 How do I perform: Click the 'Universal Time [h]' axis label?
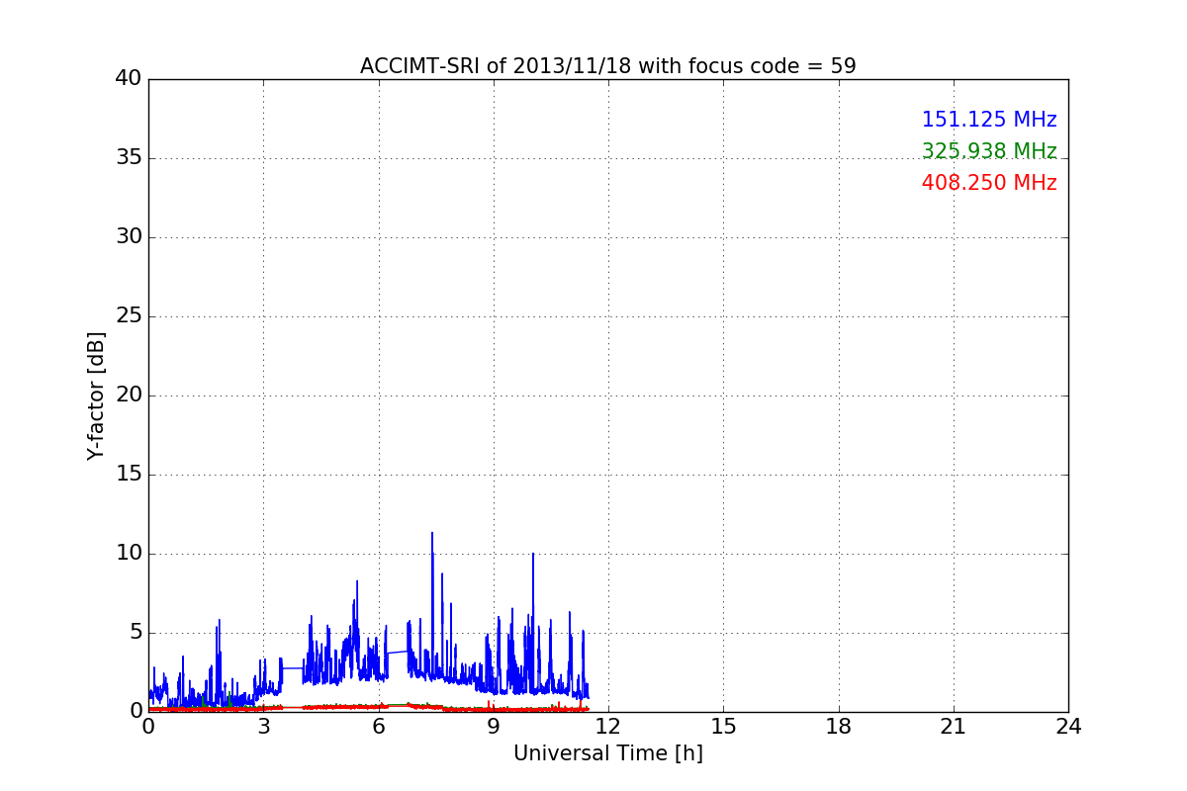point(608,753)
